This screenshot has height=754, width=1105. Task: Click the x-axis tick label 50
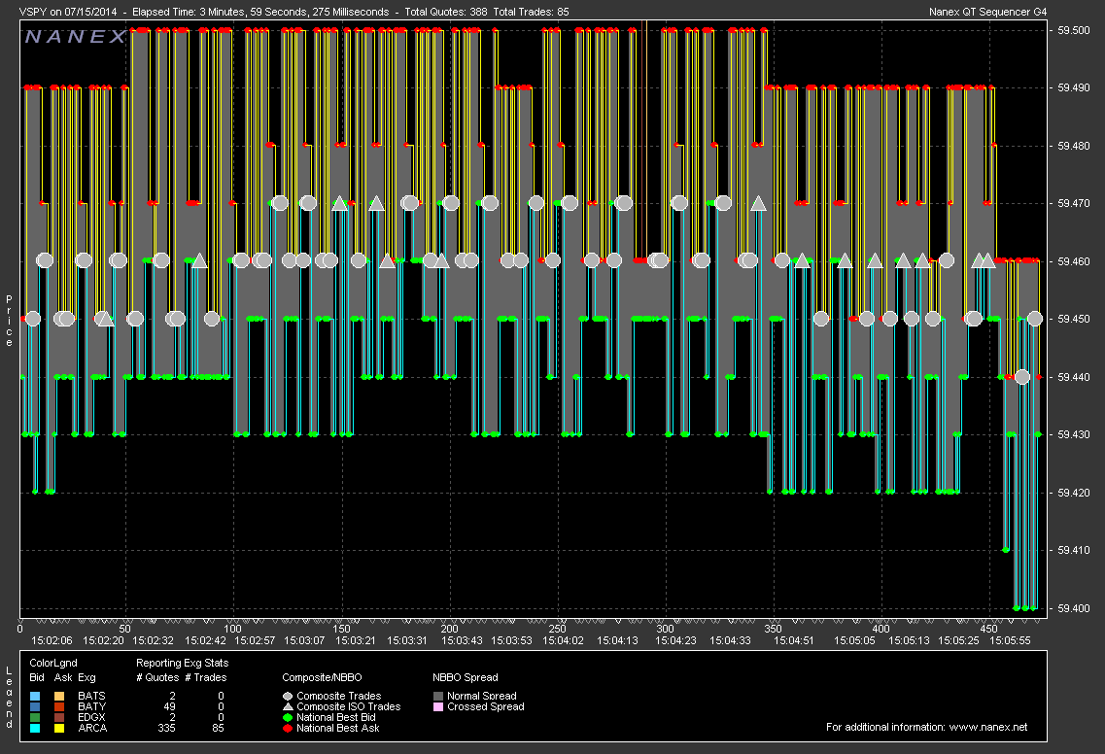click(124, 629)
